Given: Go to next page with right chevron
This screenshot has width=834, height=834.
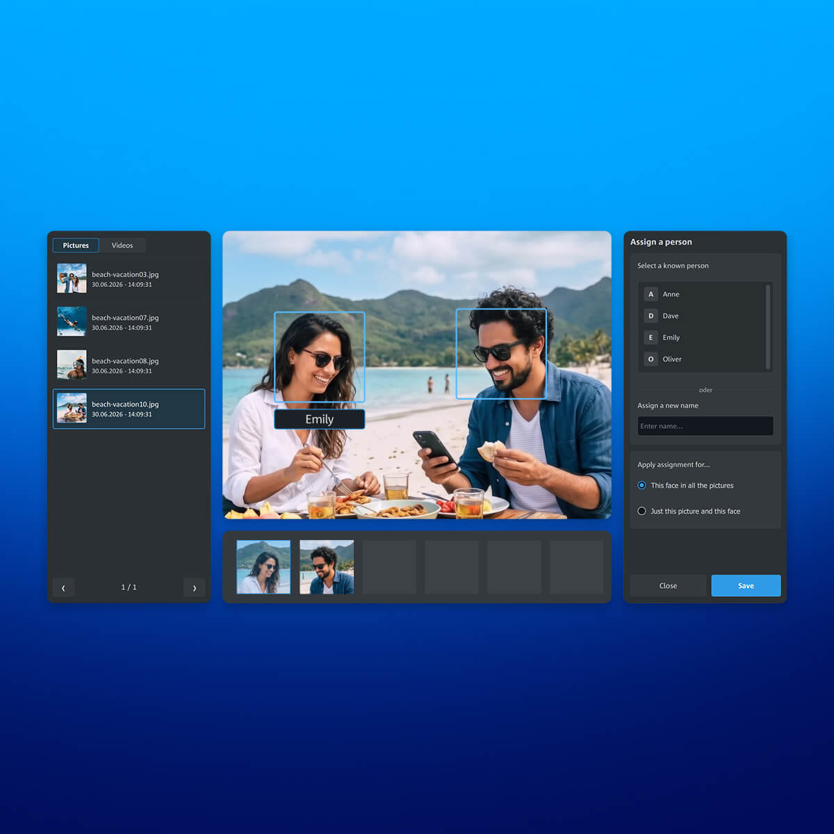Looking at the screenshot, I should [194, 587].
